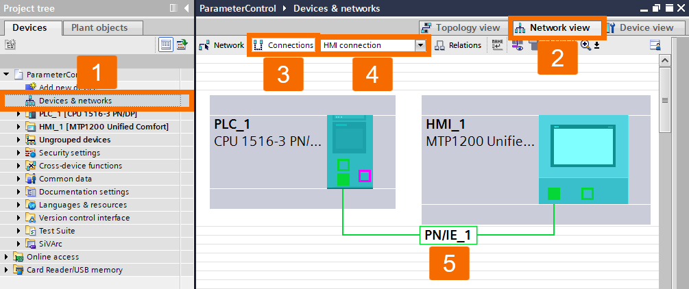Select Common data tree item
The height and width of the screenshot is (289, 689).
66,179
